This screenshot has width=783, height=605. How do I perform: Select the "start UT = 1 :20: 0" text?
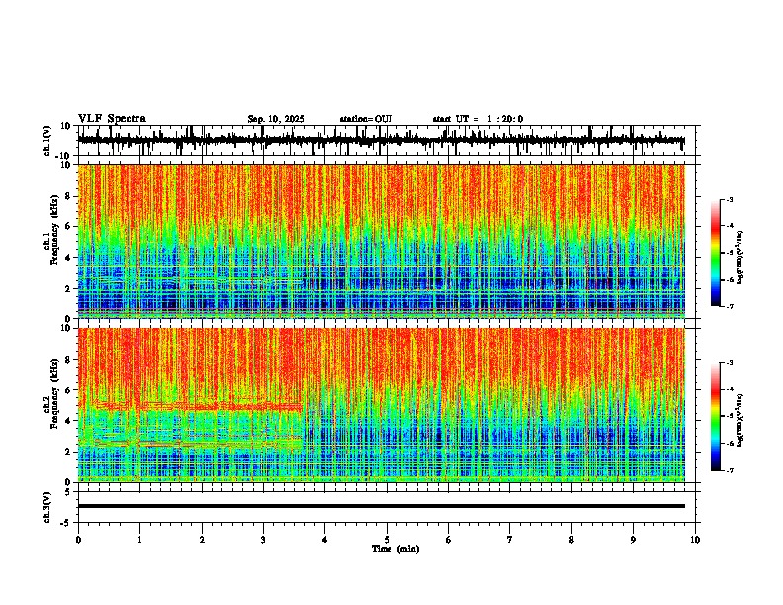coord(478,119)
